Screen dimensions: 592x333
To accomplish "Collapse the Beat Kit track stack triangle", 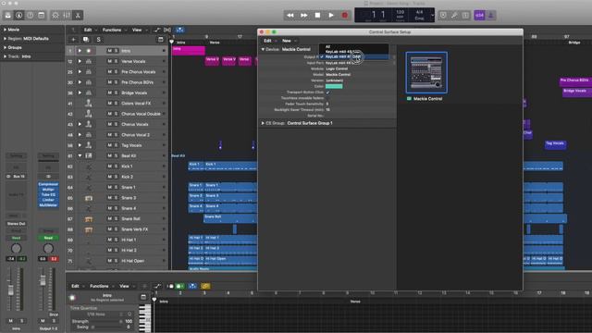I will 80,155.
